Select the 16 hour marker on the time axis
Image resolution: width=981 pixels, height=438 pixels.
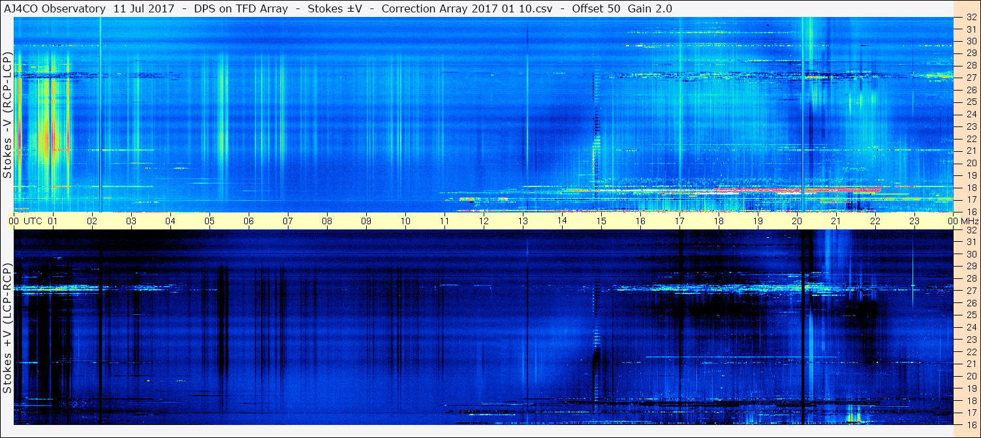[x=640, y=221]
